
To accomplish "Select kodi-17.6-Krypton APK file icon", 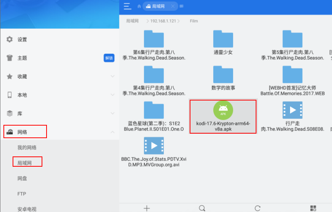I will pyautogui.click(x=223, y=110).
